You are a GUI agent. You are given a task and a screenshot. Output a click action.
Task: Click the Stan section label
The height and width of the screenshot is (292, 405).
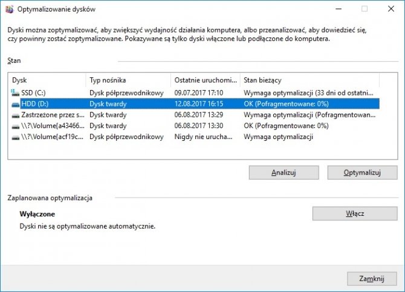point(14,60)
